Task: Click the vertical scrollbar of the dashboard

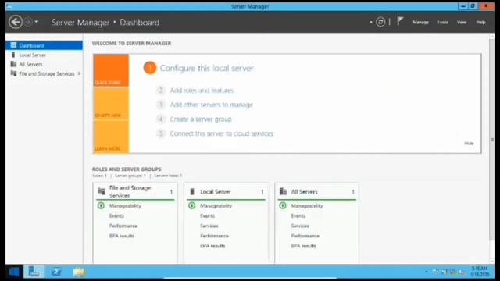Action: tap(491, 140)
